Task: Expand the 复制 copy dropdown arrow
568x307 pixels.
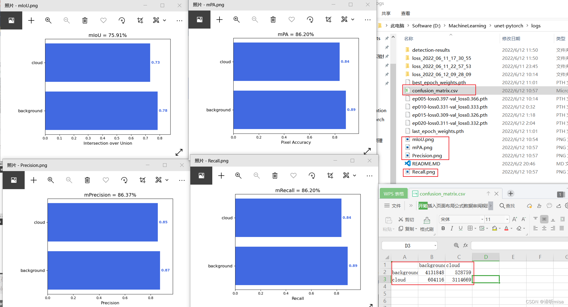Action: (x=416, y=229)
